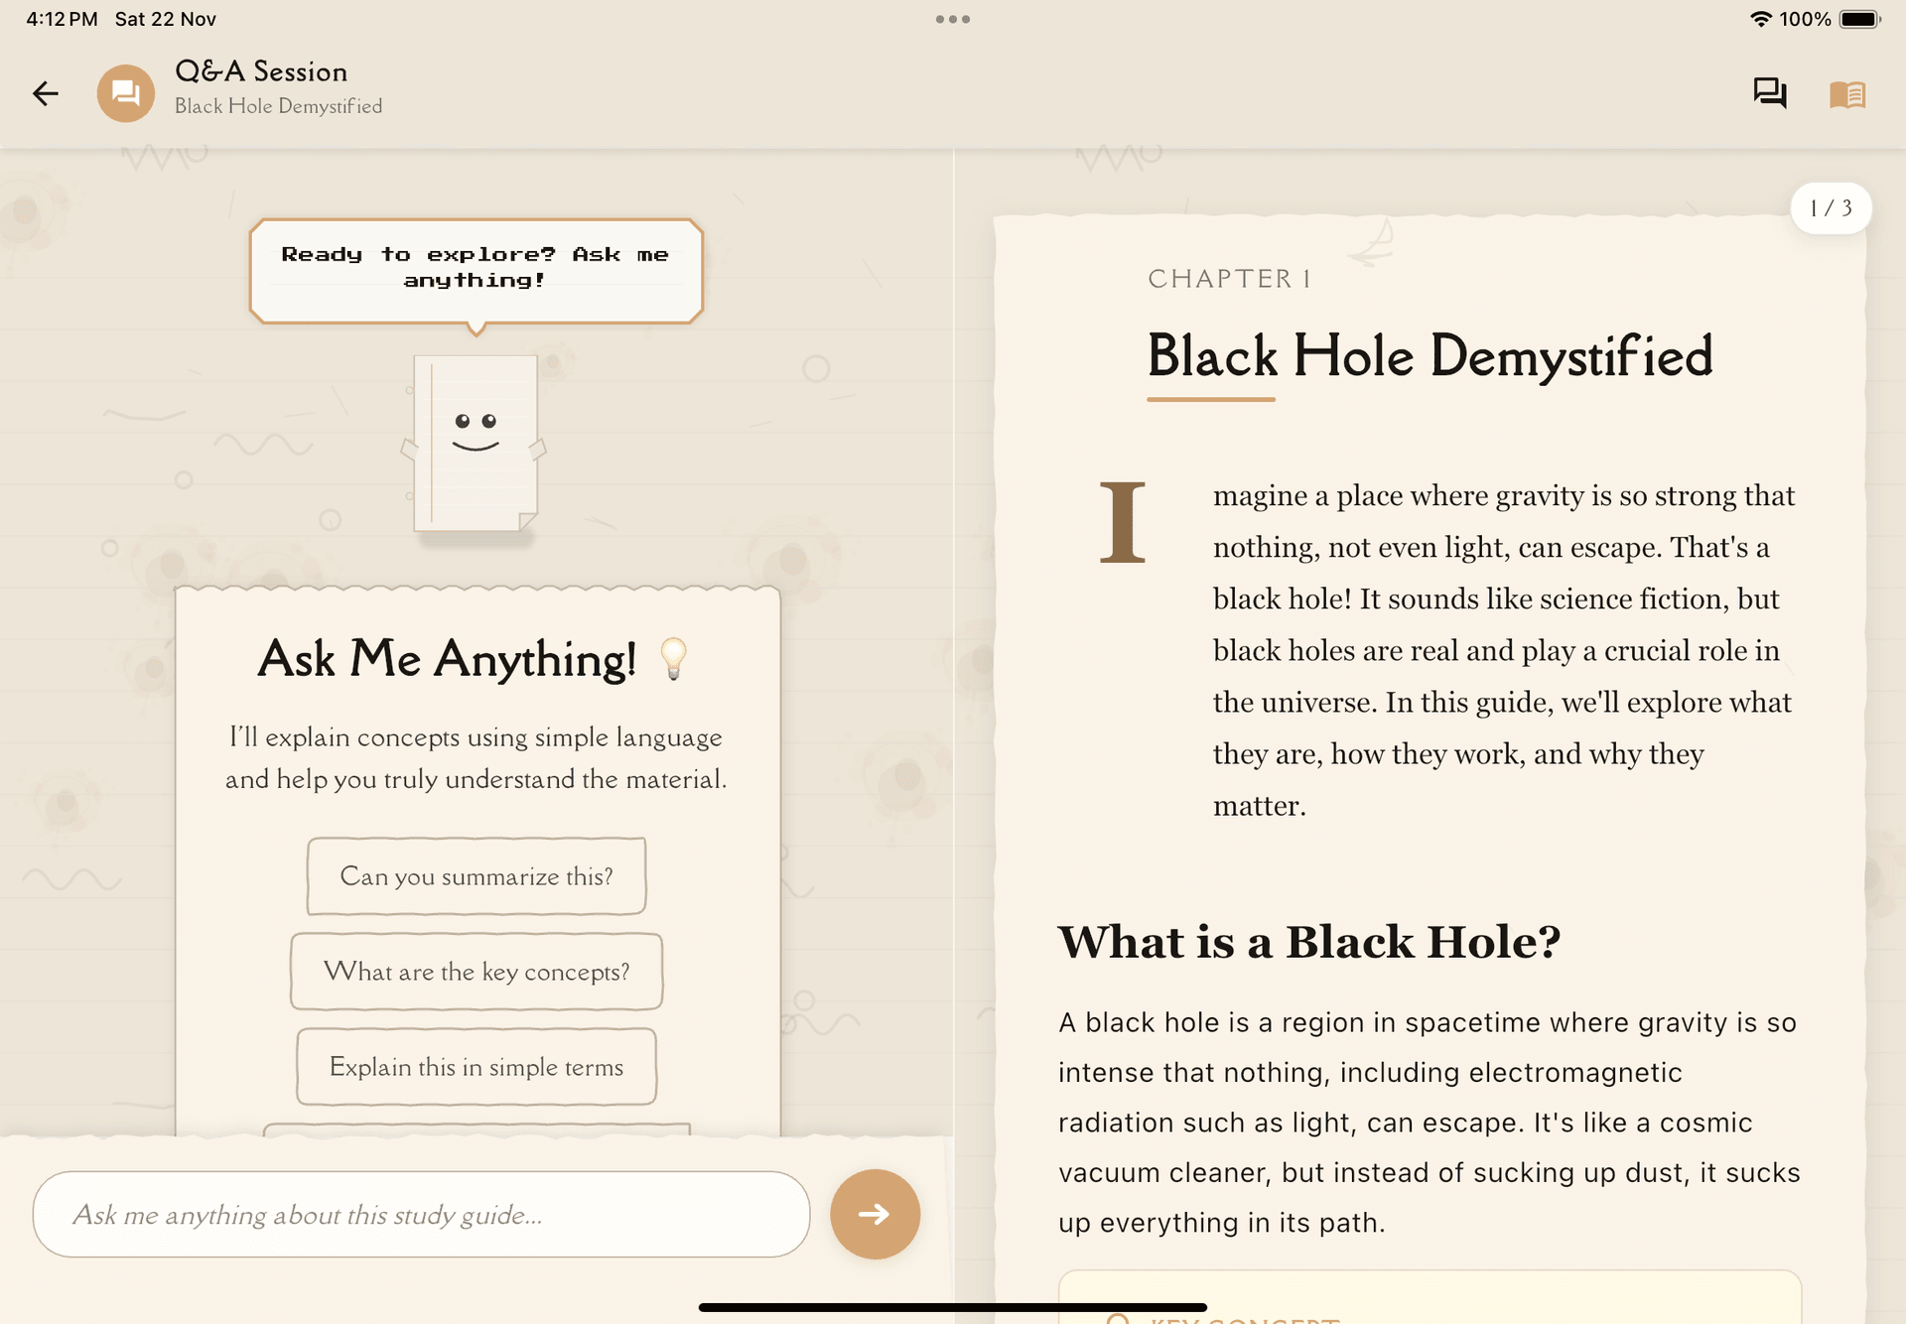Screen dimensions: 1906x1324
Task: Click the Q&A Session title text
Action: [261, 71]
